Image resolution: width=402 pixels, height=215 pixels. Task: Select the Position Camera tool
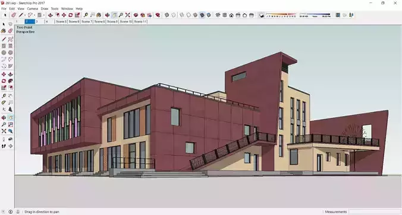point(4,139)
